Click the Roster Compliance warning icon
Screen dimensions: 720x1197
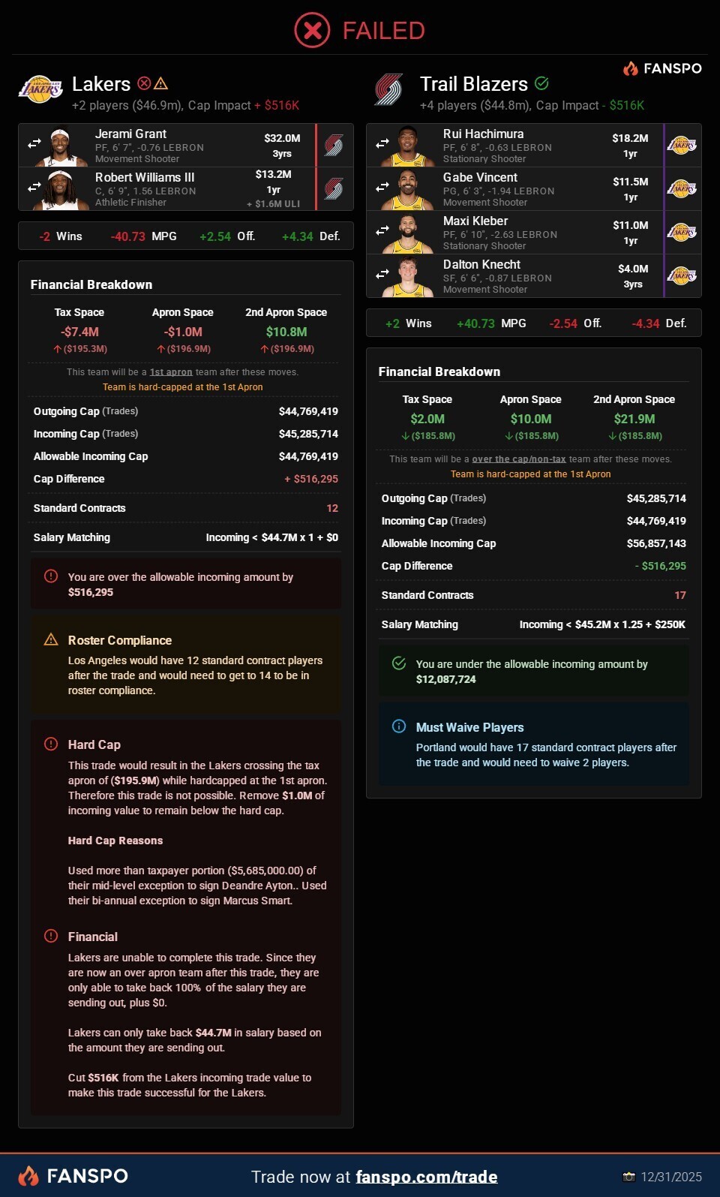click(51, 639)
